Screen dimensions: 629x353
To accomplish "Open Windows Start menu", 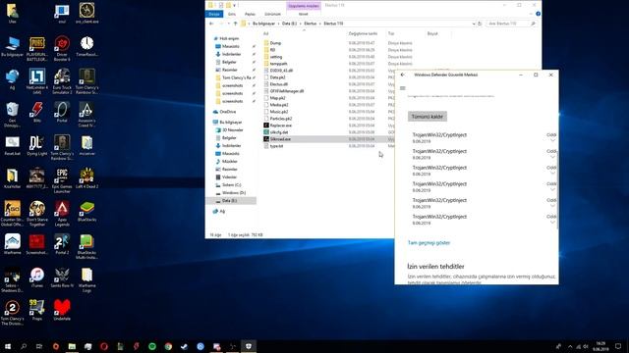I will tap(7, 346).
